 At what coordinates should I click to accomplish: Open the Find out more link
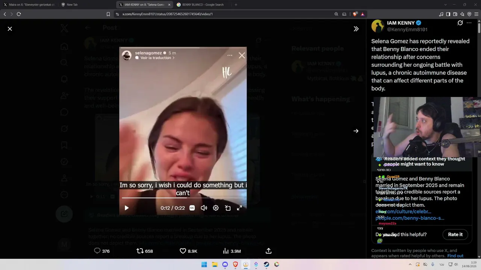[455, 256]
